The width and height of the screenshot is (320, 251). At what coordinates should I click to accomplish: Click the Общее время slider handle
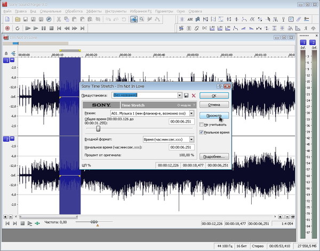pos(98,128)
